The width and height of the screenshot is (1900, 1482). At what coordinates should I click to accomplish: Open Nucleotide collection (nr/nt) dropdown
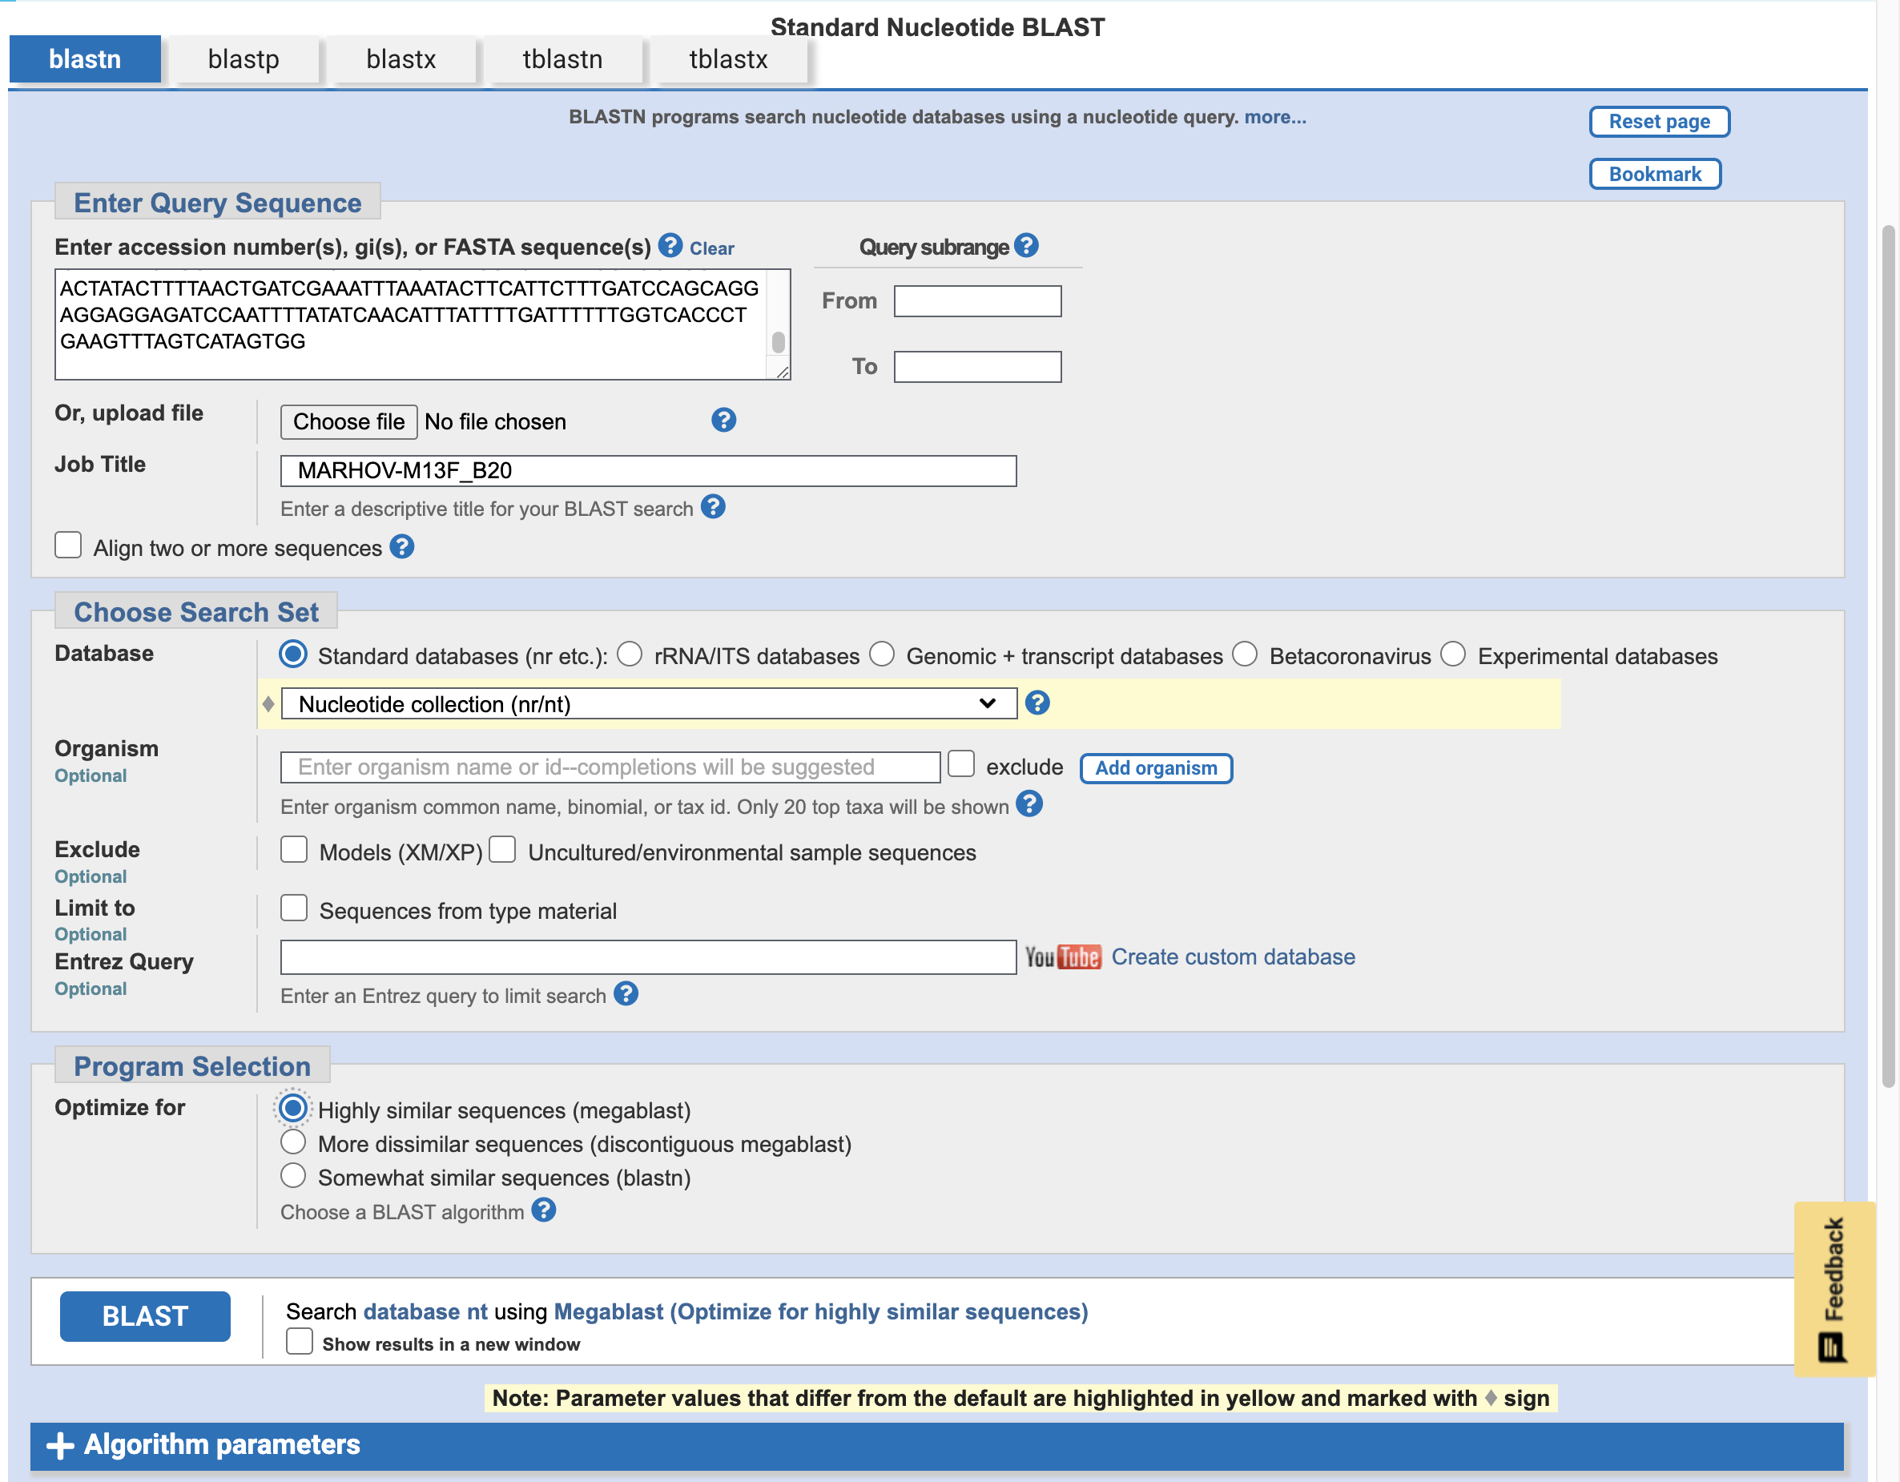tap(648, 703)
